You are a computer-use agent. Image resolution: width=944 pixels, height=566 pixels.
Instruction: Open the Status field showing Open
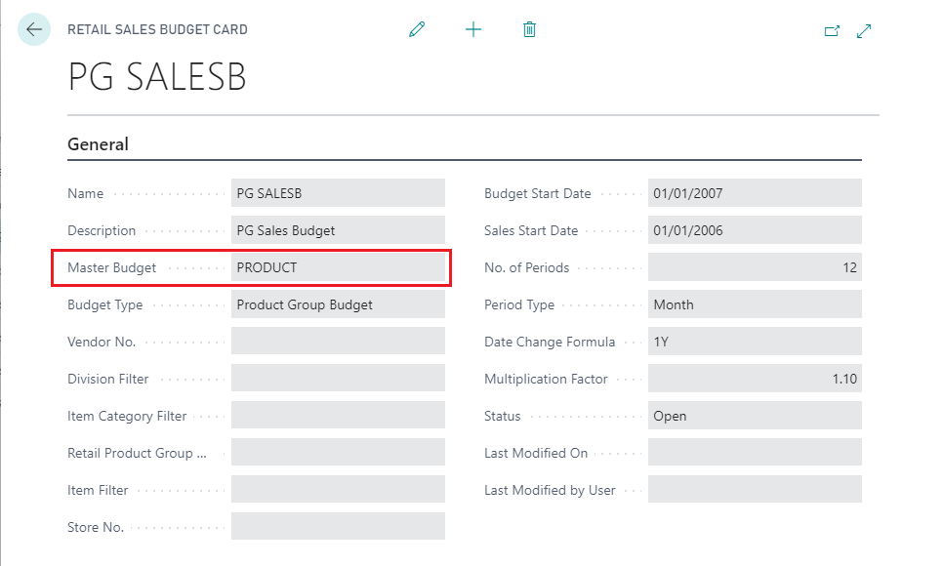tap(755, 416)
